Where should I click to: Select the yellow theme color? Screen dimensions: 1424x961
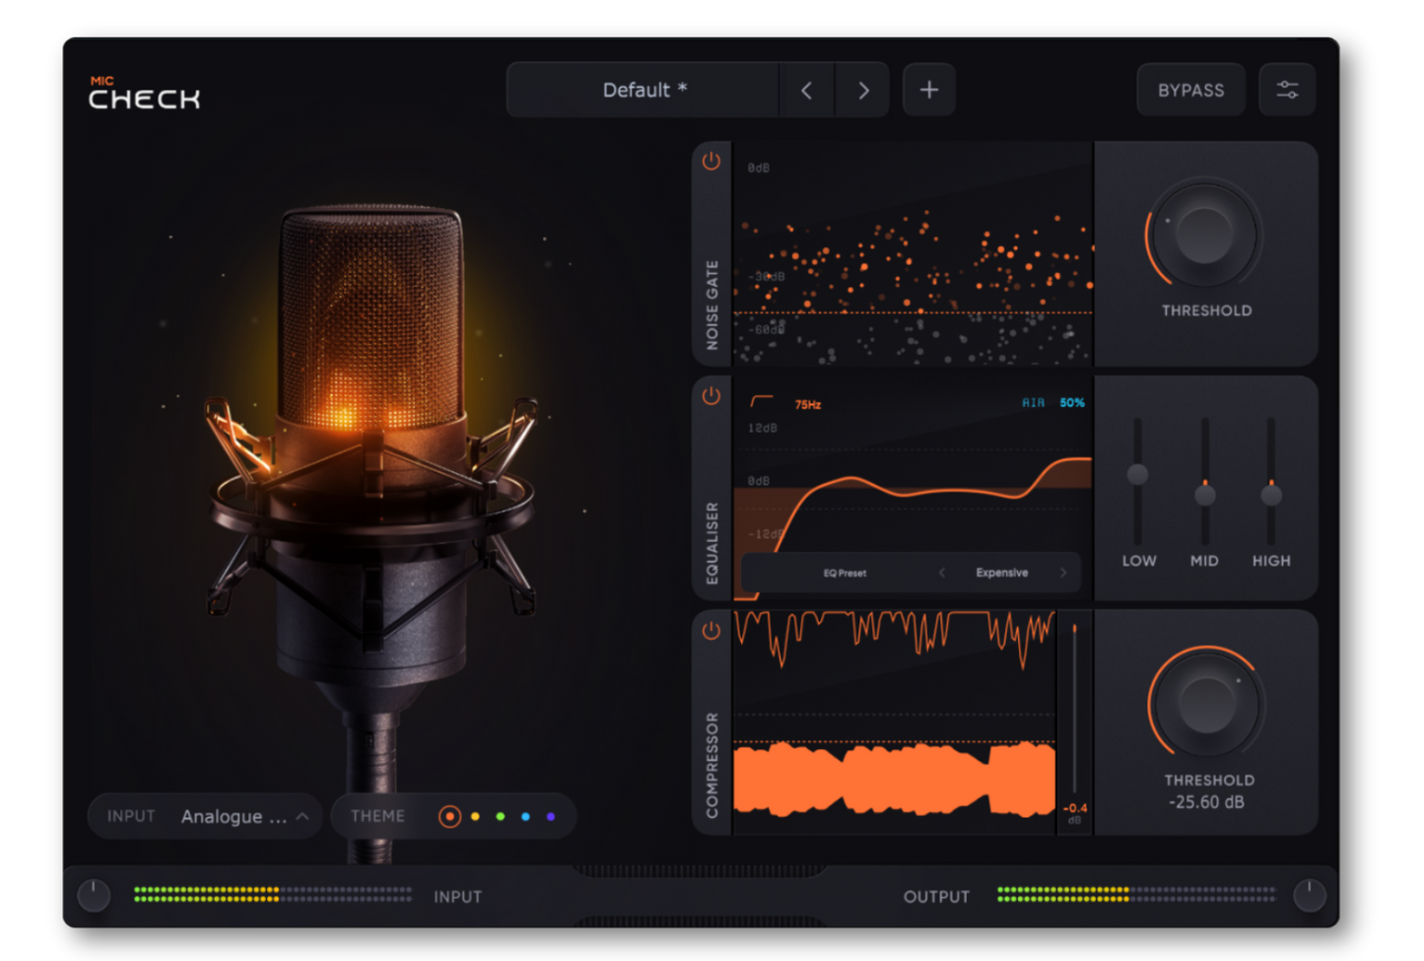coord(475,816)
